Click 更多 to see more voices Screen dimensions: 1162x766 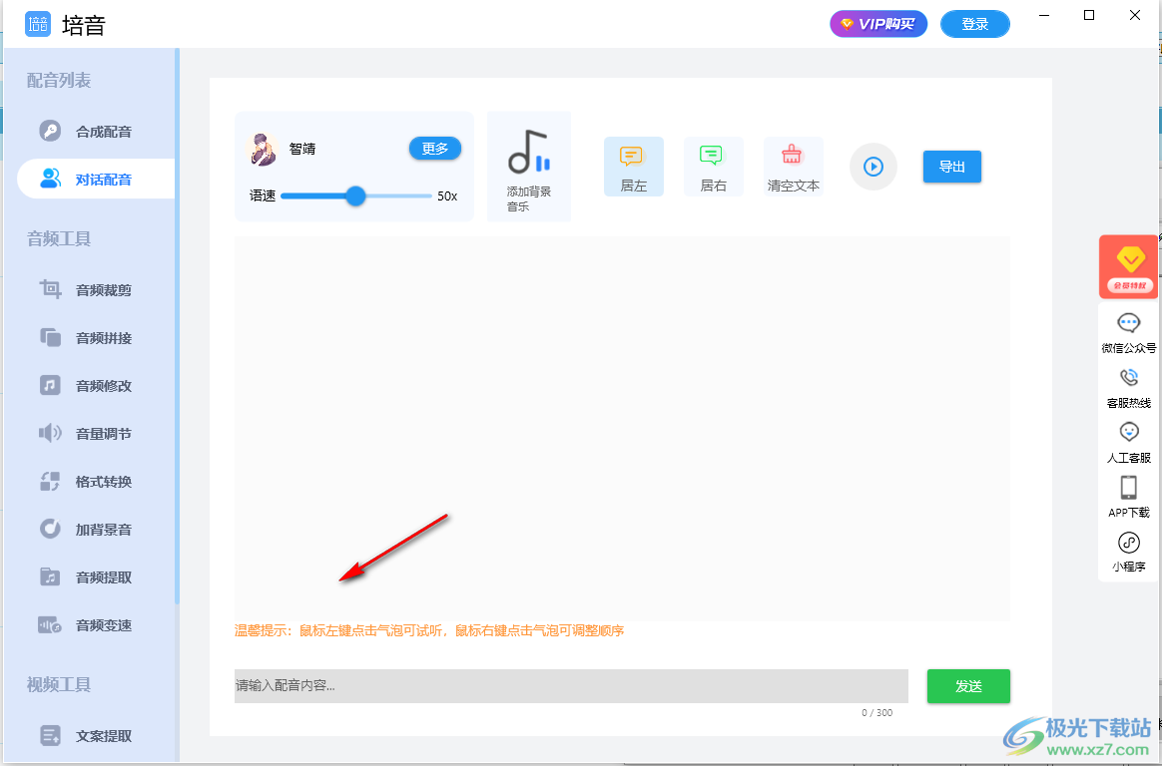click(x=435, y=149)
